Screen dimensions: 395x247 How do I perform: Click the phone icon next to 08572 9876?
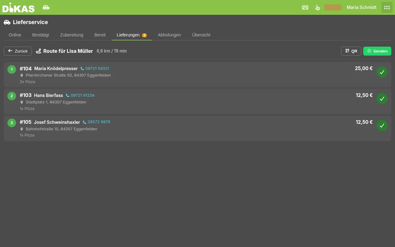click(85, 122)
